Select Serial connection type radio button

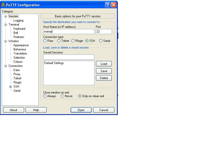[x=101, y=41]
